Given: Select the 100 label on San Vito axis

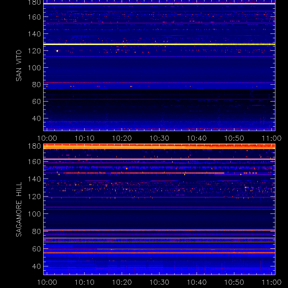Looking at the screenshot, I should [34, 68].
